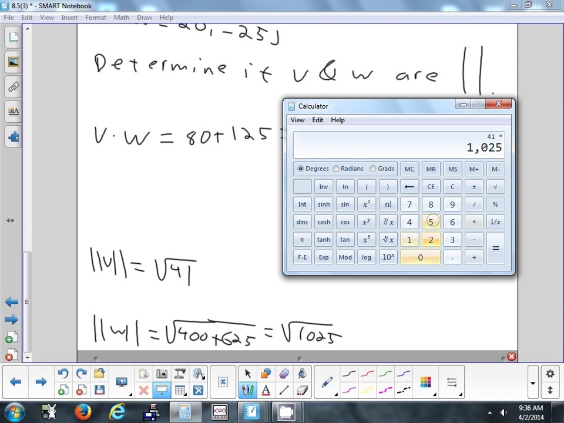This screenshot has width=564, height=423.
Task: Click the MS memory store button
Action: click(452, 169)
